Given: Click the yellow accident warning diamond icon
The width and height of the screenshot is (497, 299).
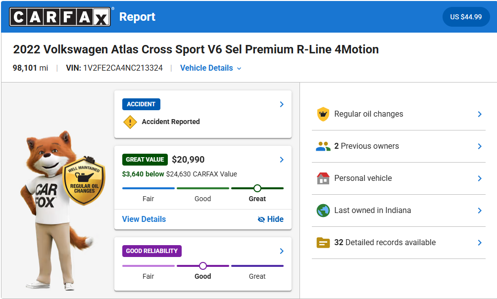Looking at the screenshot, I should click(130, 122).
